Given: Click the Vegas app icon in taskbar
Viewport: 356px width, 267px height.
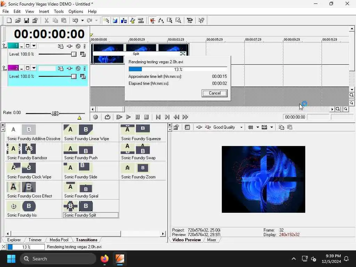Looking at the screenshot, I should point(120,259).
